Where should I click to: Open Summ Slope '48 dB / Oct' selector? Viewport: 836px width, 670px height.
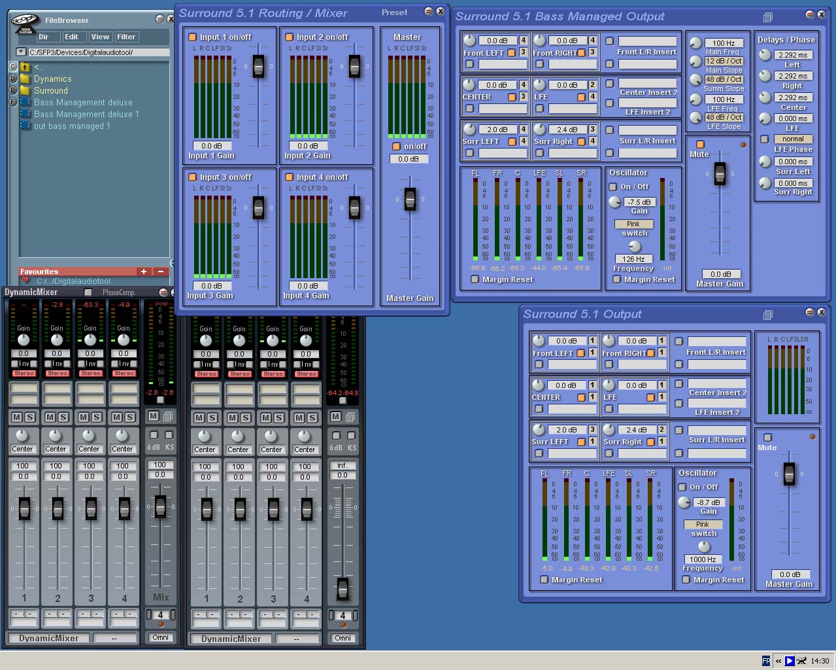click(724, 79)
